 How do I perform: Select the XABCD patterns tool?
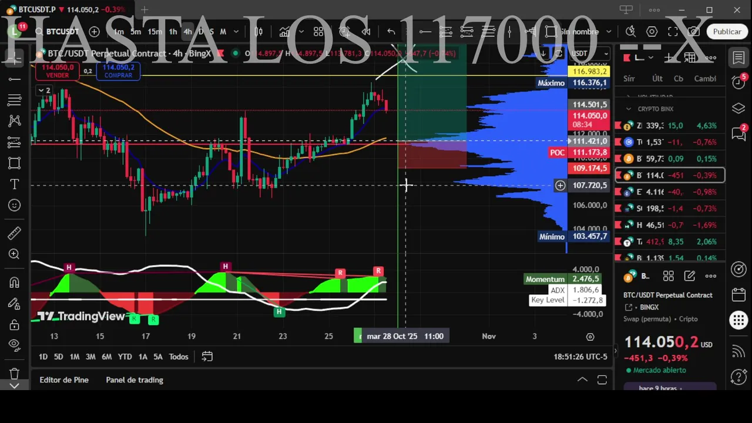point(15,121)
